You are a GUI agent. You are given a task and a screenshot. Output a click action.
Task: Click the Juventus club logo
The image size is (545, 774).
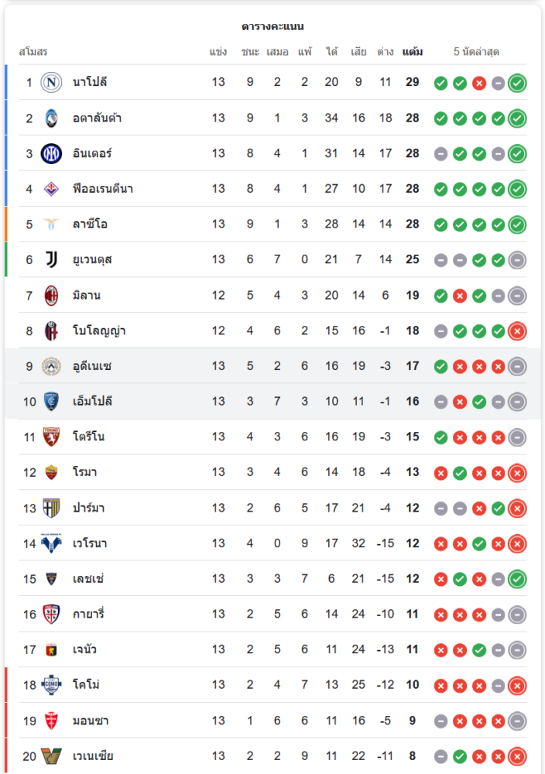51,259
